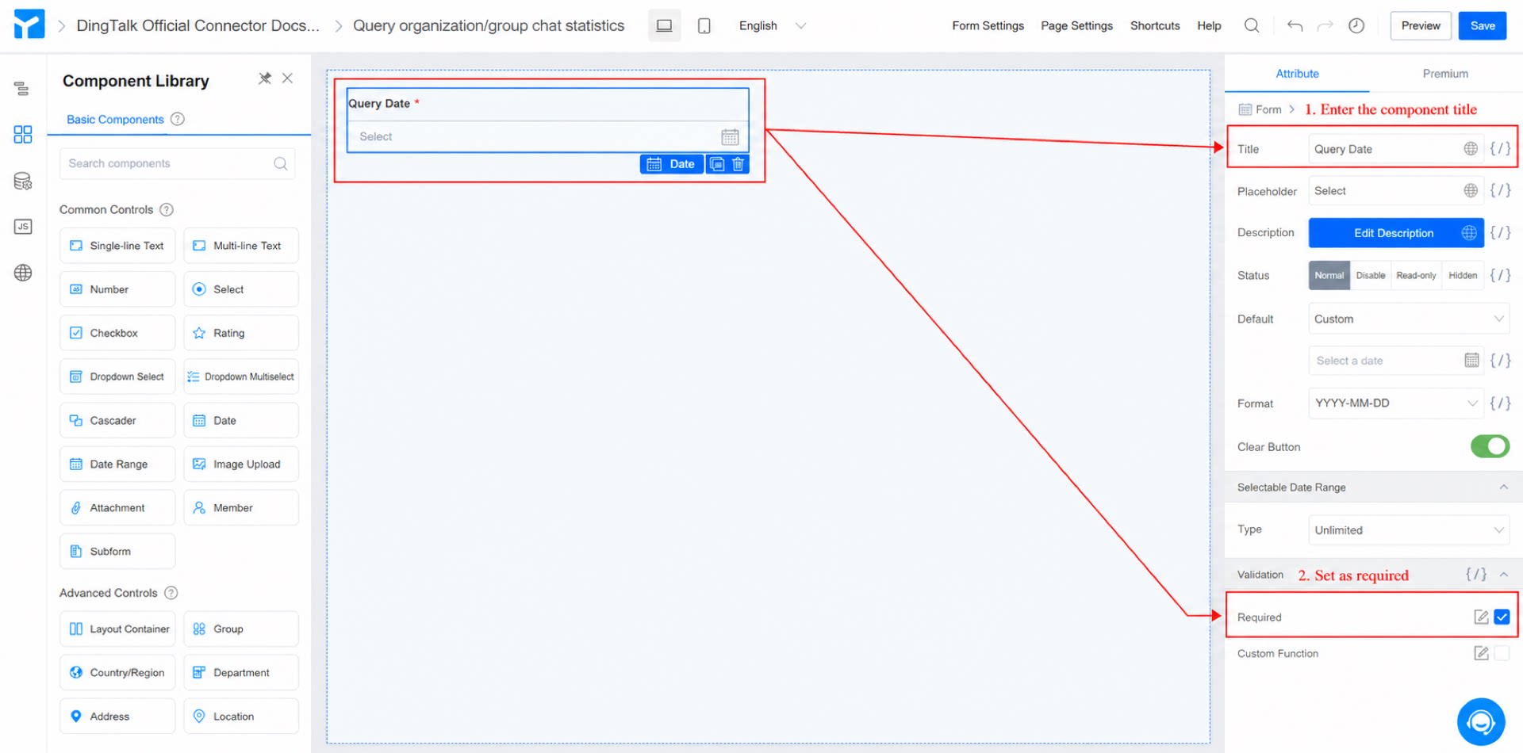Open the Default Custom dropdown

point(1409,319)
